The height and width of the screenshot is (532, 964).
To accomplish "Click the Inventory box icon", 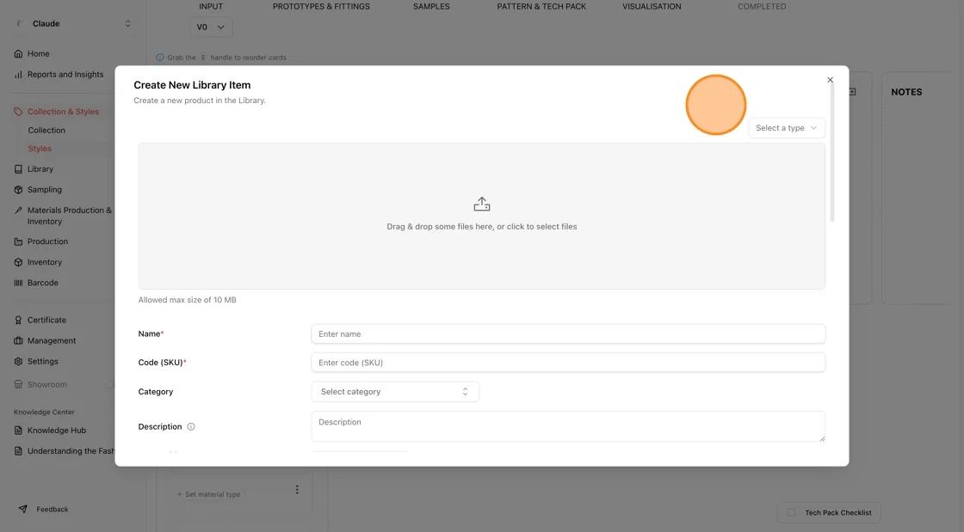I will tap(18, 262).
